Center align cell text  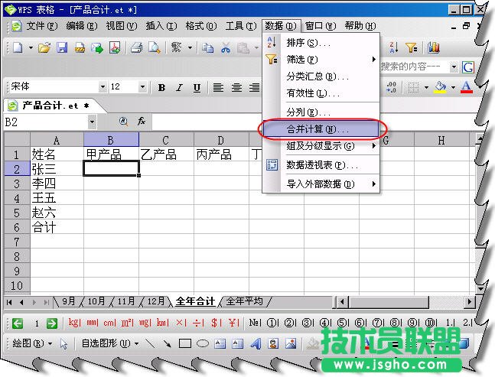pyautogui.click(x=236, y=87)
